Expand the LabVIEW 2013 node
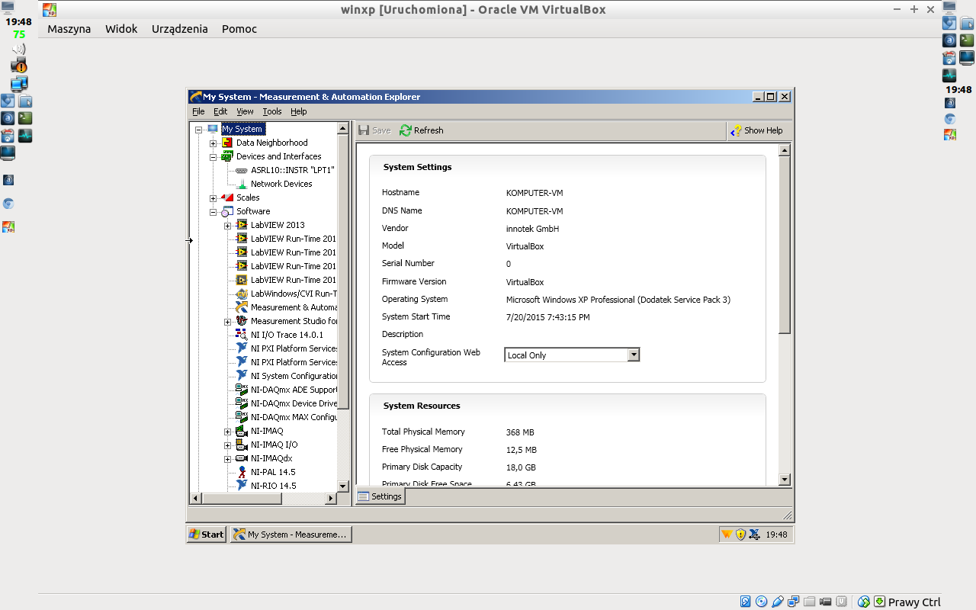Screen dimensions: 976x610 pyautogui.click(x=228, y=225)
